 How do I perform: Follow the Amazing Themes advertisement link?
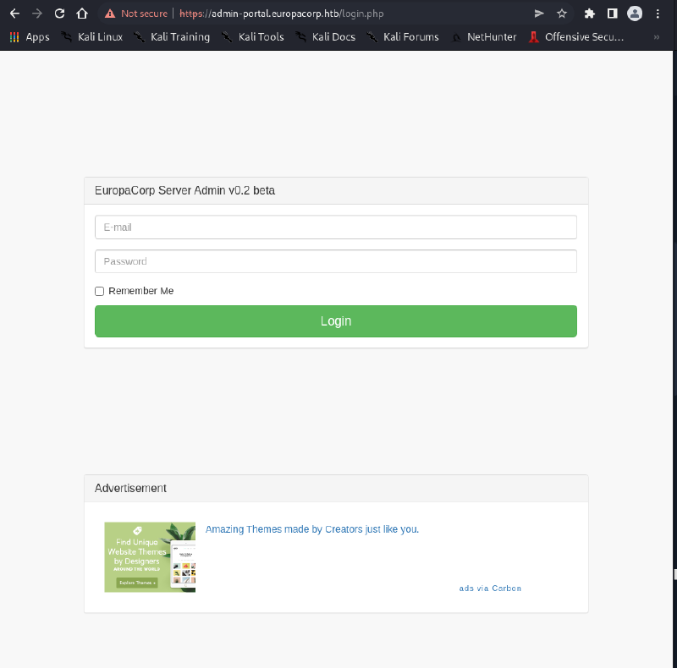(311, 528)
